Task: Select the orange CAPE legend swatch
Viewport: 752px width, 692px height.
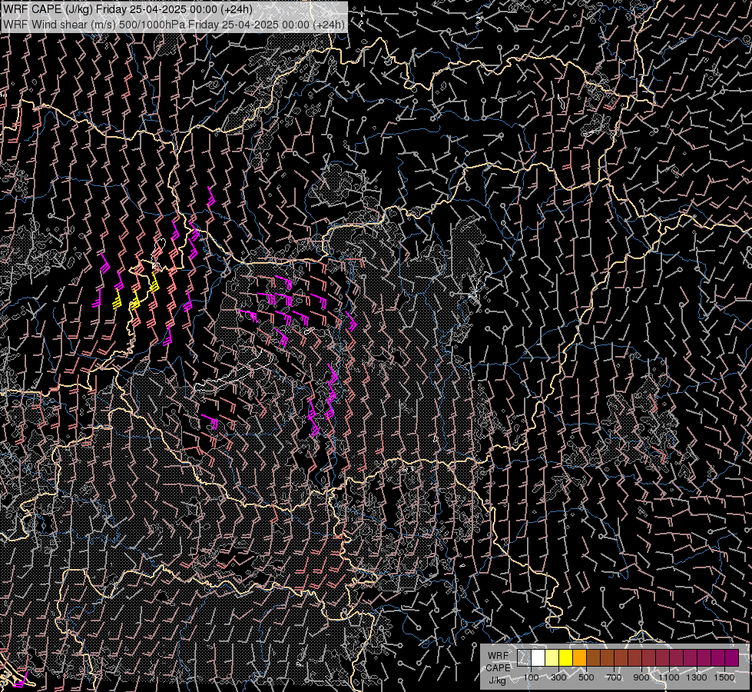Action: point(579,657)
